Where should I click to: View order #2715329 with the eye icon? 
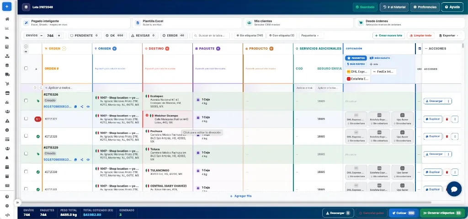point(88,159)
